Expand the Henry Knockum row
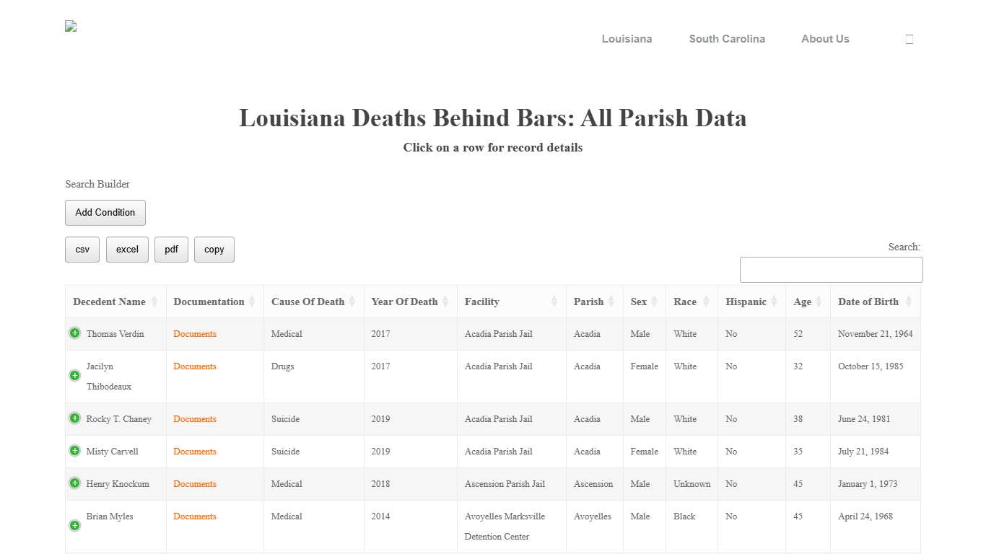Screen dimensions: 986x554 [74, 483]
